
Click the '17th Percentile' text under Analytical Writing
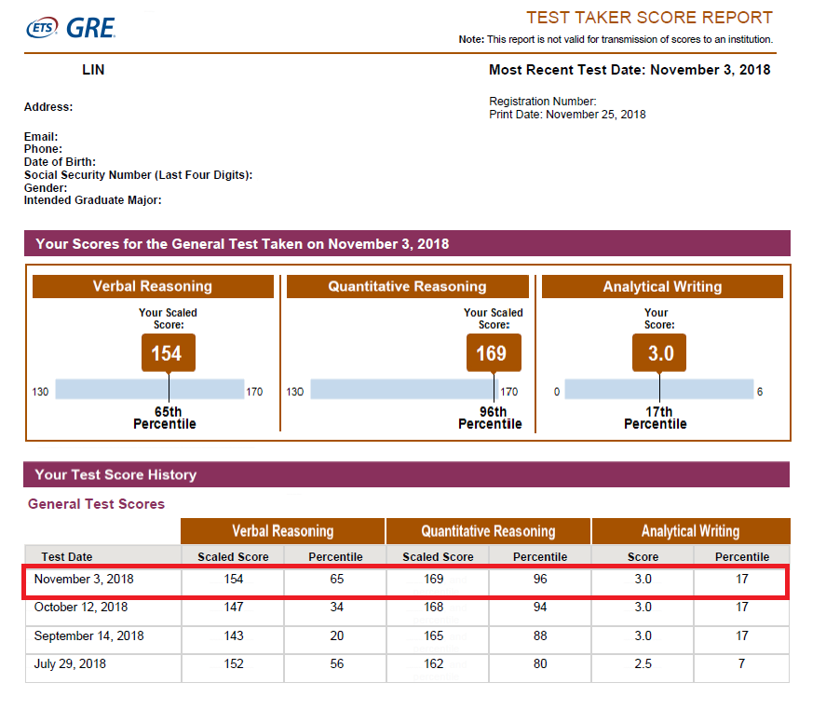pyautogui.click(x=656, y=417)
